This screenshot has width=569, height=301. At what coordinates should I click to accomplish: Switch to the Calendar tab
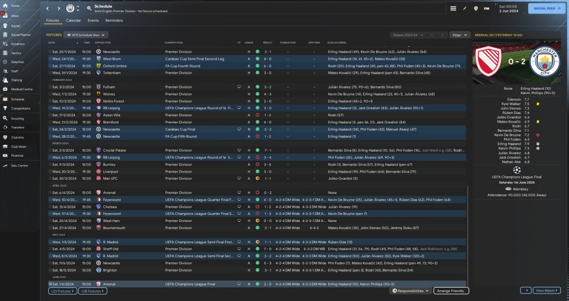[x=73, y=20]
